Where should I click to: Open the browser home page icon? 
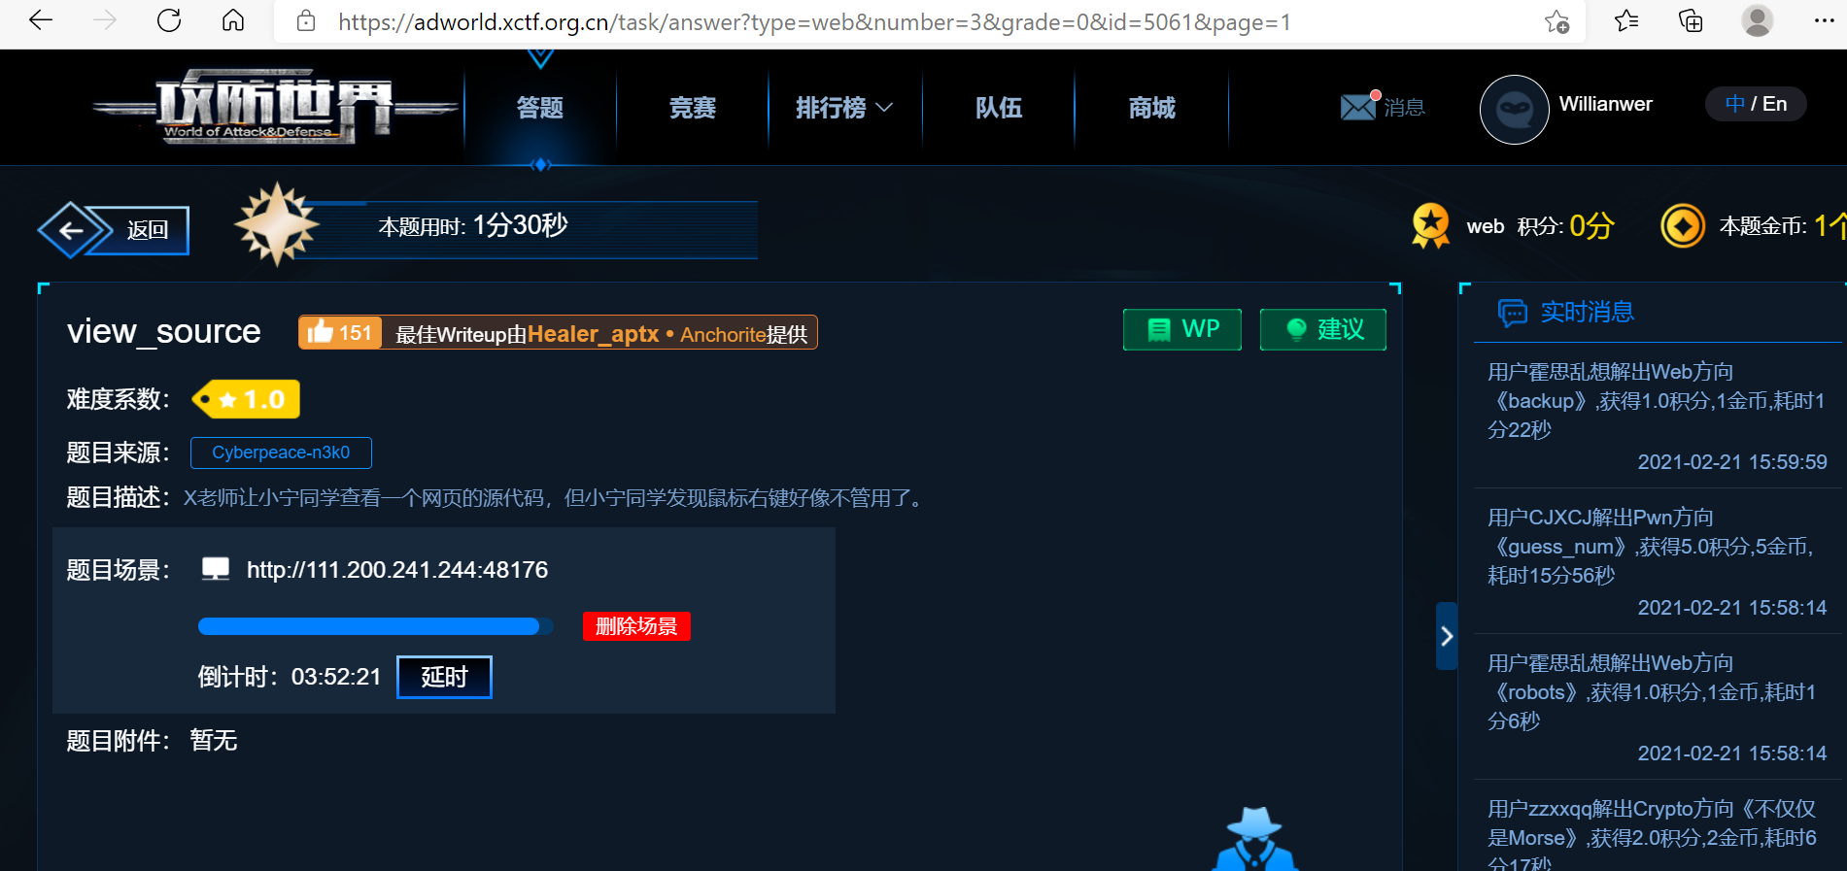click(233, 20)
